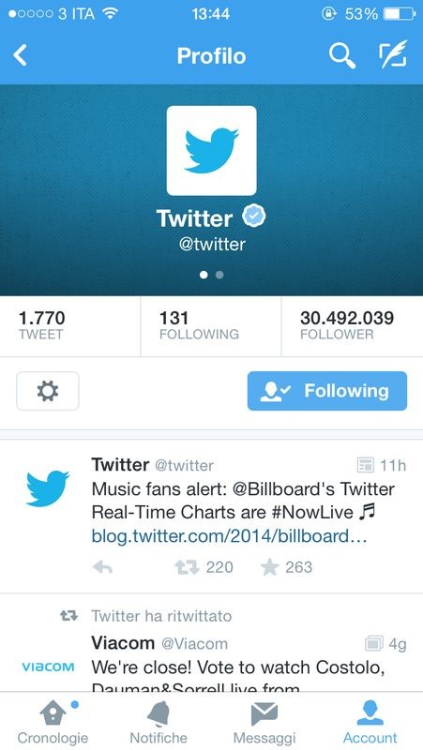This screenshot has width=423, height=750.
Task: Switch to the Notifiche tab
Action: pyautogui.click(x=159, y=722)
